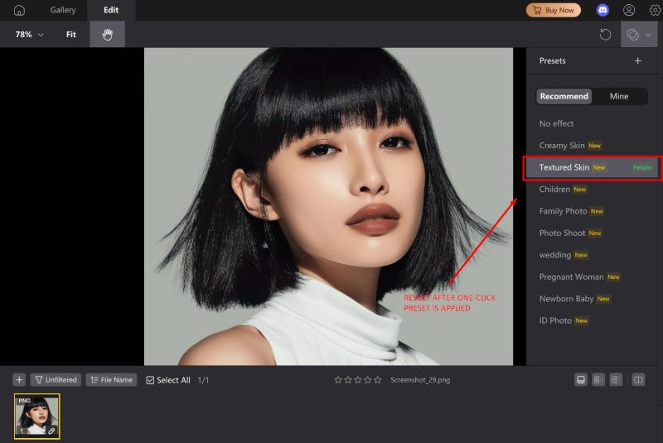This screenshot has height=443, width=663.
Task: Add a new preset with plus icon
Action: tap(637, 61)
